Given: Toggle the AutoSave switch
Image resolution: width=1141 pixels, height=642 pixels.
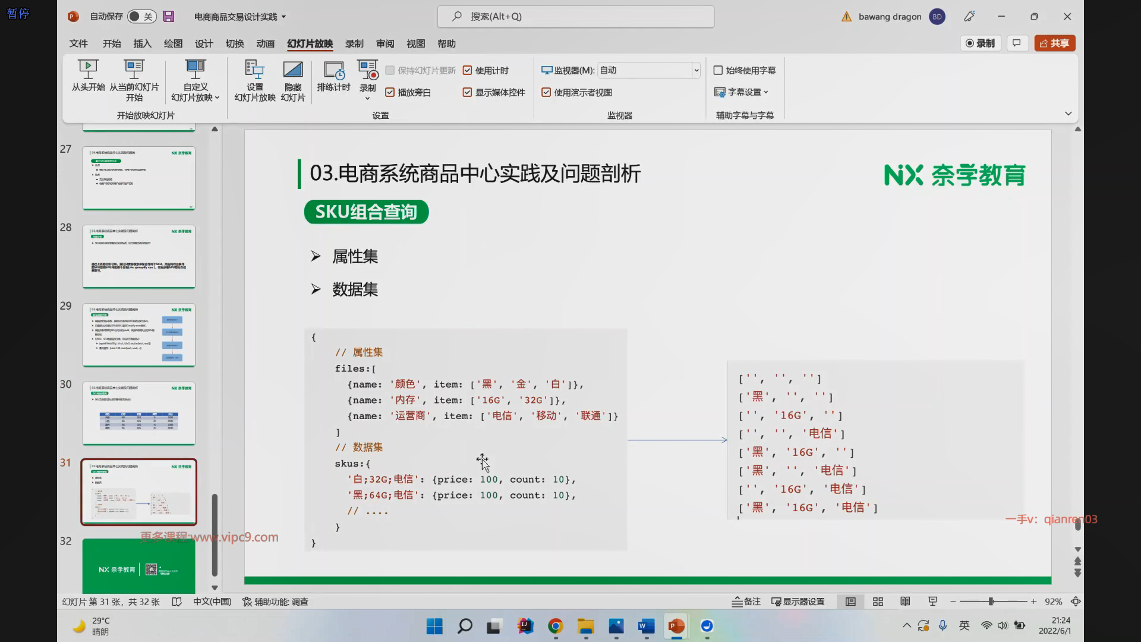Looking at the screenshot, I should [141, 17].
